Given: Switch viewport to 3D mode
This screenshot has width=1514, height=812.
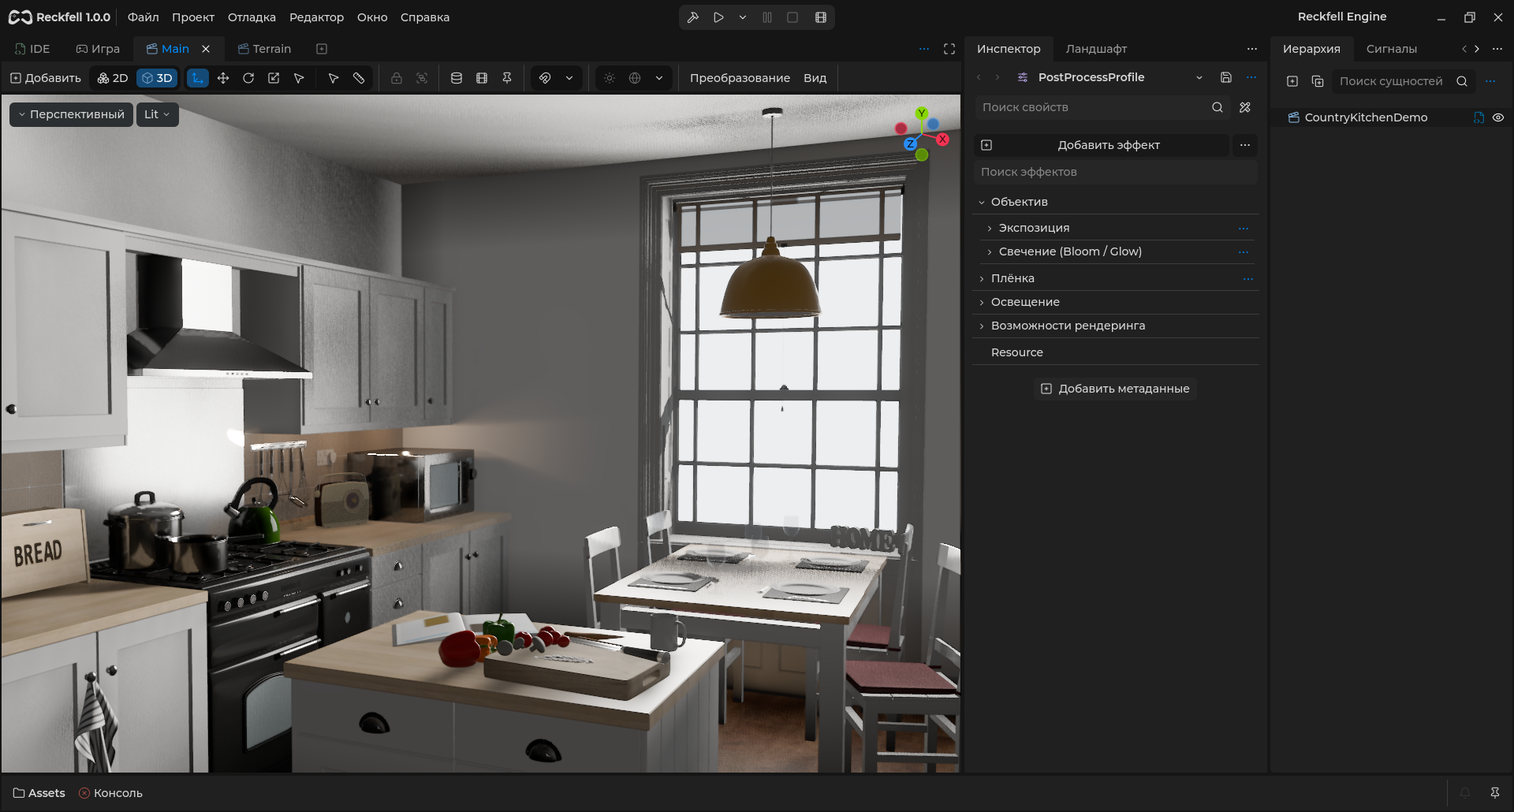Looking at the screenshot, I should click(x=157, y=78).
